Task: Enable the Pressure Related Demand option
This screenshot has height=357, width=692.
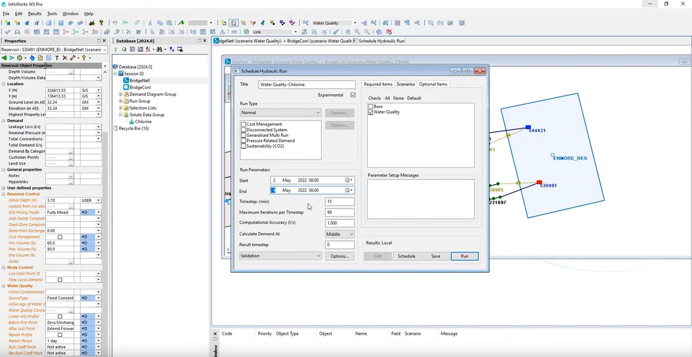Action: (244, 141)
